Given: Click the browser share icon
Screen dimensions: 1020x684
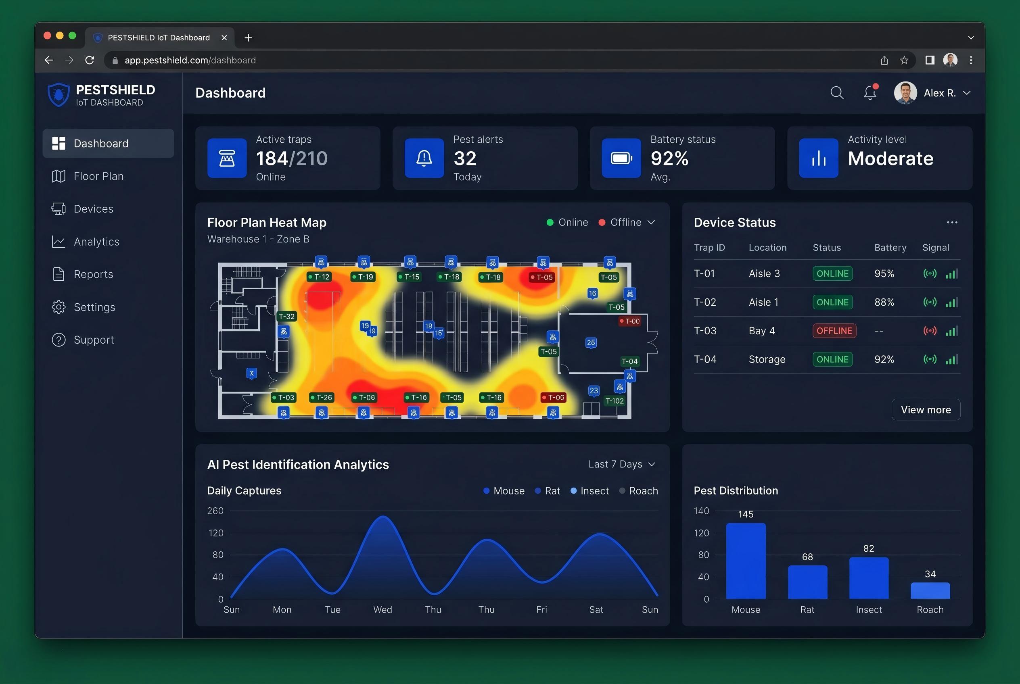Looking at the screenshot, I should click(x=884, y=60).
